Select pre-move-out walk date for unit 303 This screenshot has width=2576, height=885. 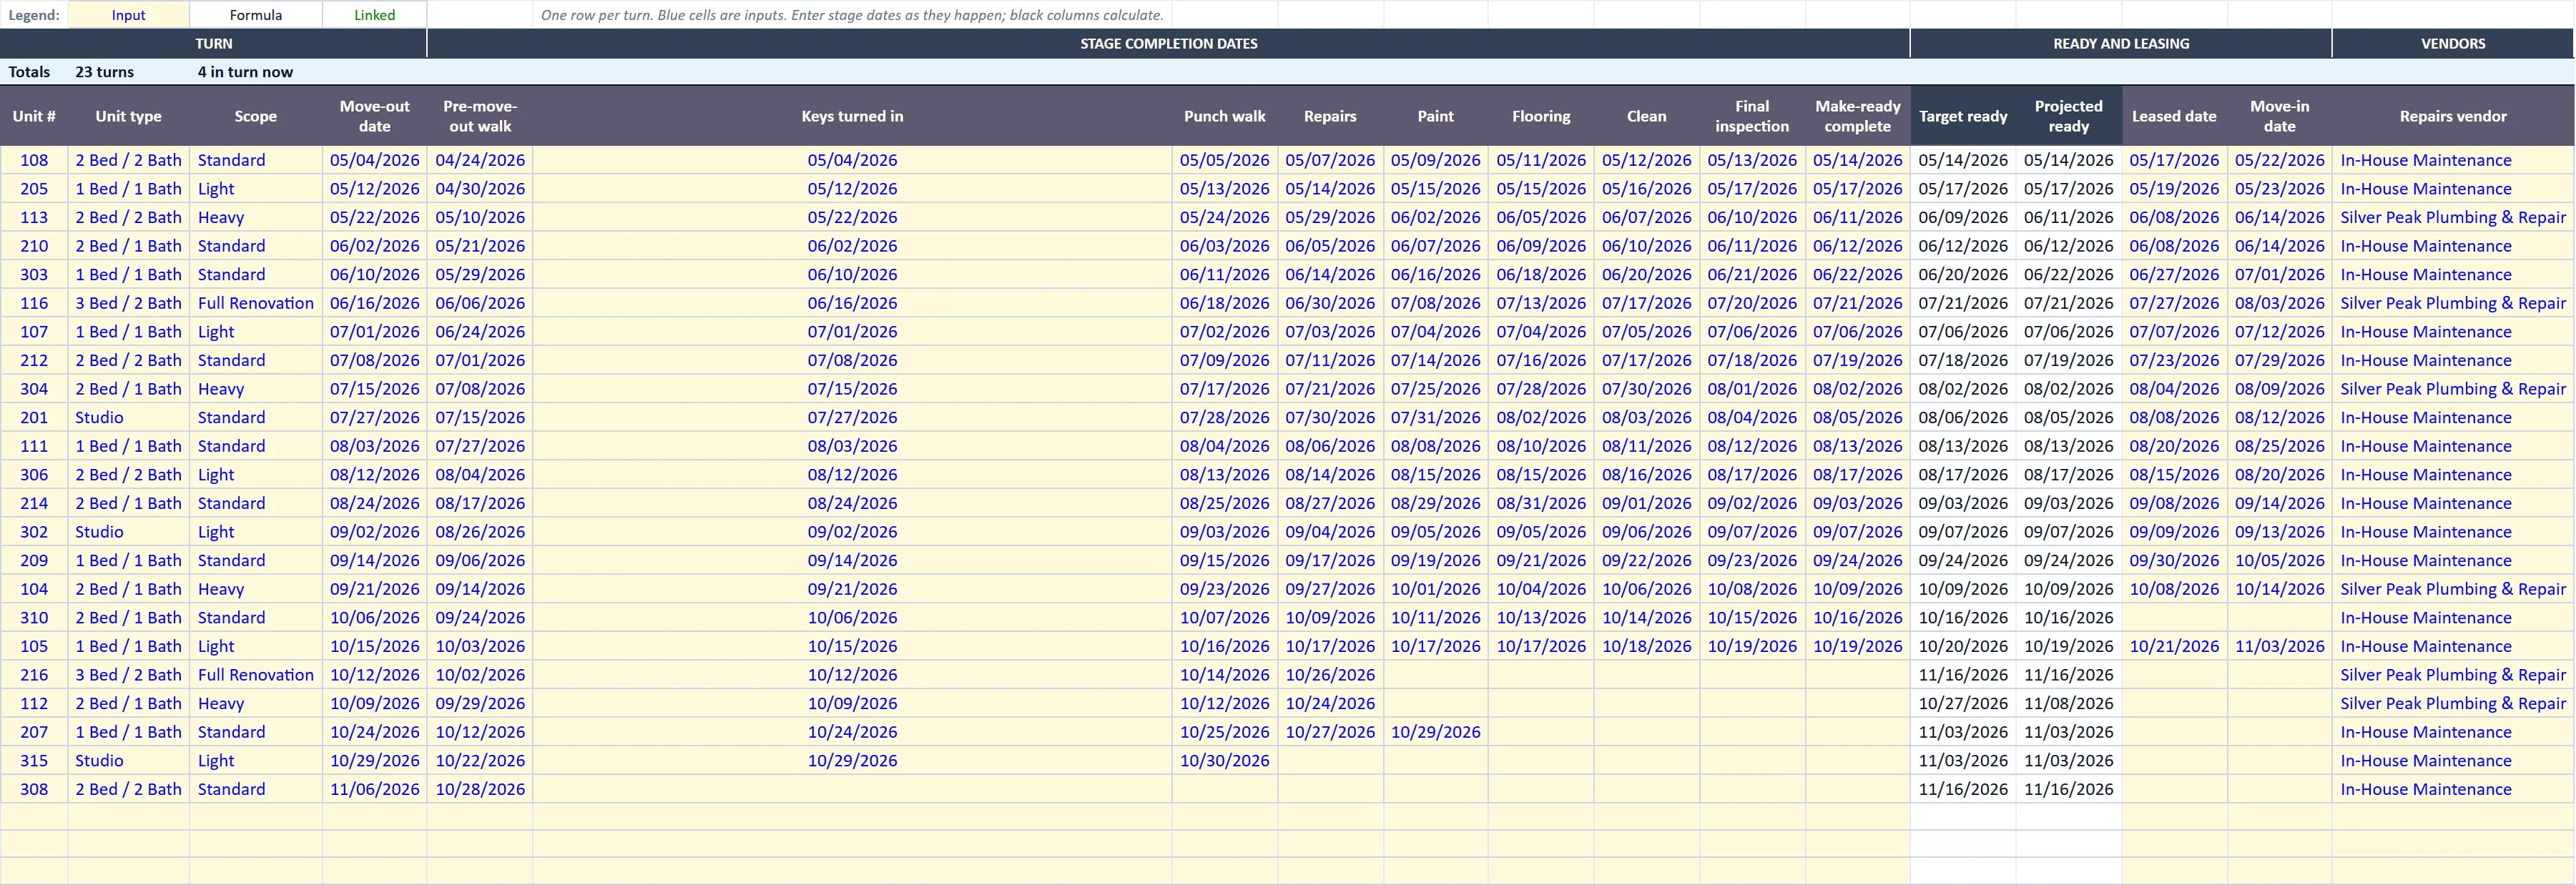point(480,275)
